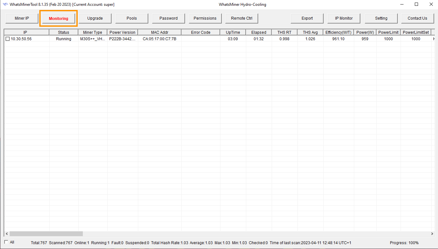438x249 pixels.
Task: Click the time of last scan text
Action: tap(310, 243)
